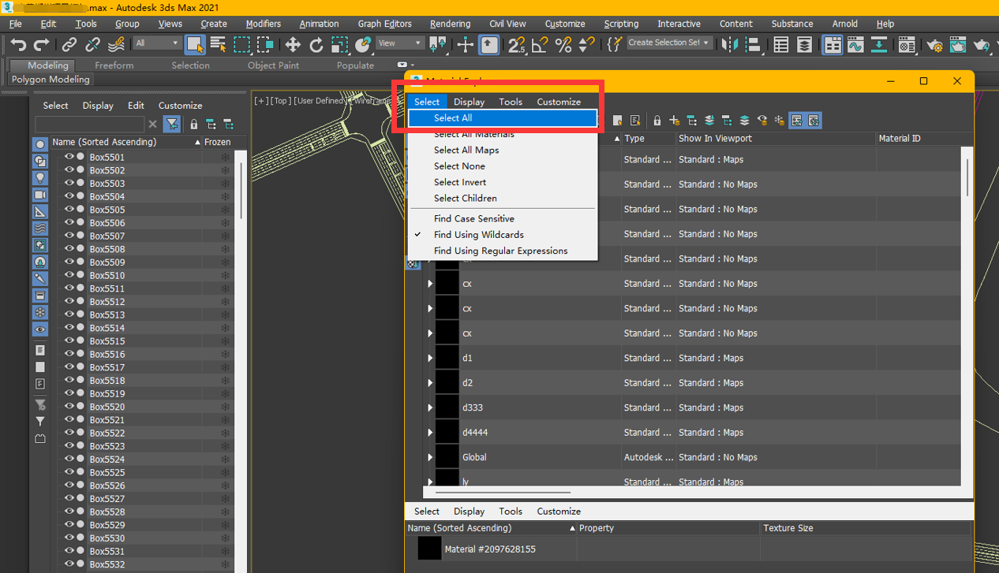
Task: Open Render Setup teapot icon
Action: [935, 44]
